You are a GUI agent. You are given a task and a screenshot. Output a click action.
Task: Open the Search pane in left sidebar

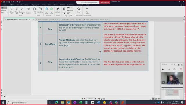[x=1, y=22]
